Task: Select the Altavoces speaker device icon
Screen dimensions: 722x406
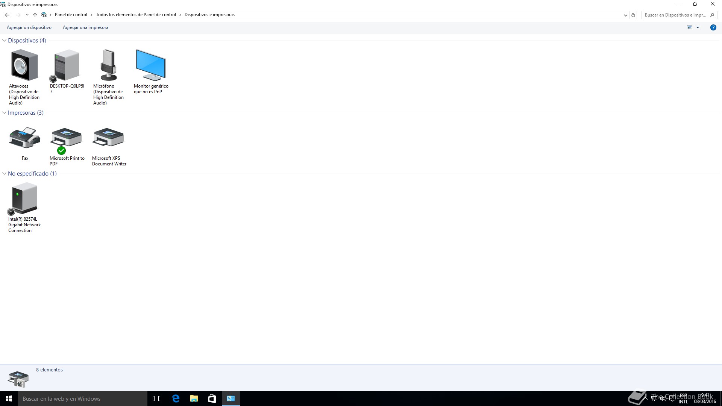Action: [24, 65]
